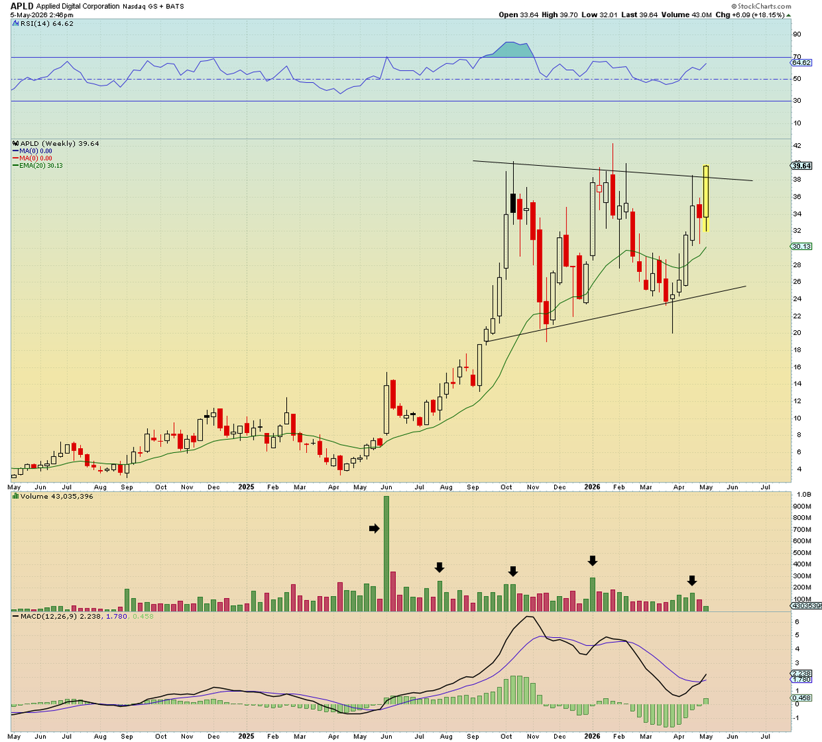Click the Applied Digital Corporation company name
The width and height of the screenshot is (822, 742).
79,5
